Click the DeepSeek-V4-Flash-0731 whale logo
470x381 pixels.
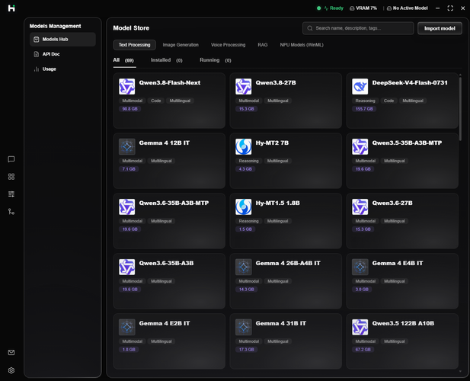point(360,86)
